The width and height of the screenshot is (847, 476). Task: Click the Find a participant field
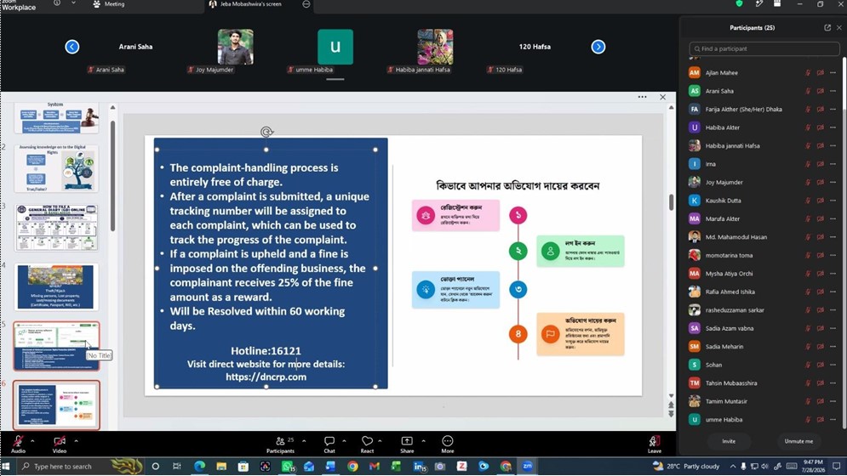click(764, 48)
